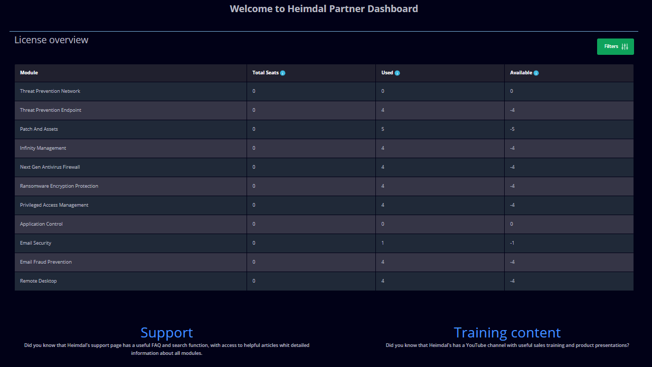This screenshot has height=367, width=652.
Task: Click Used value 1 for Email Security
Action: (x=383, y=243)
